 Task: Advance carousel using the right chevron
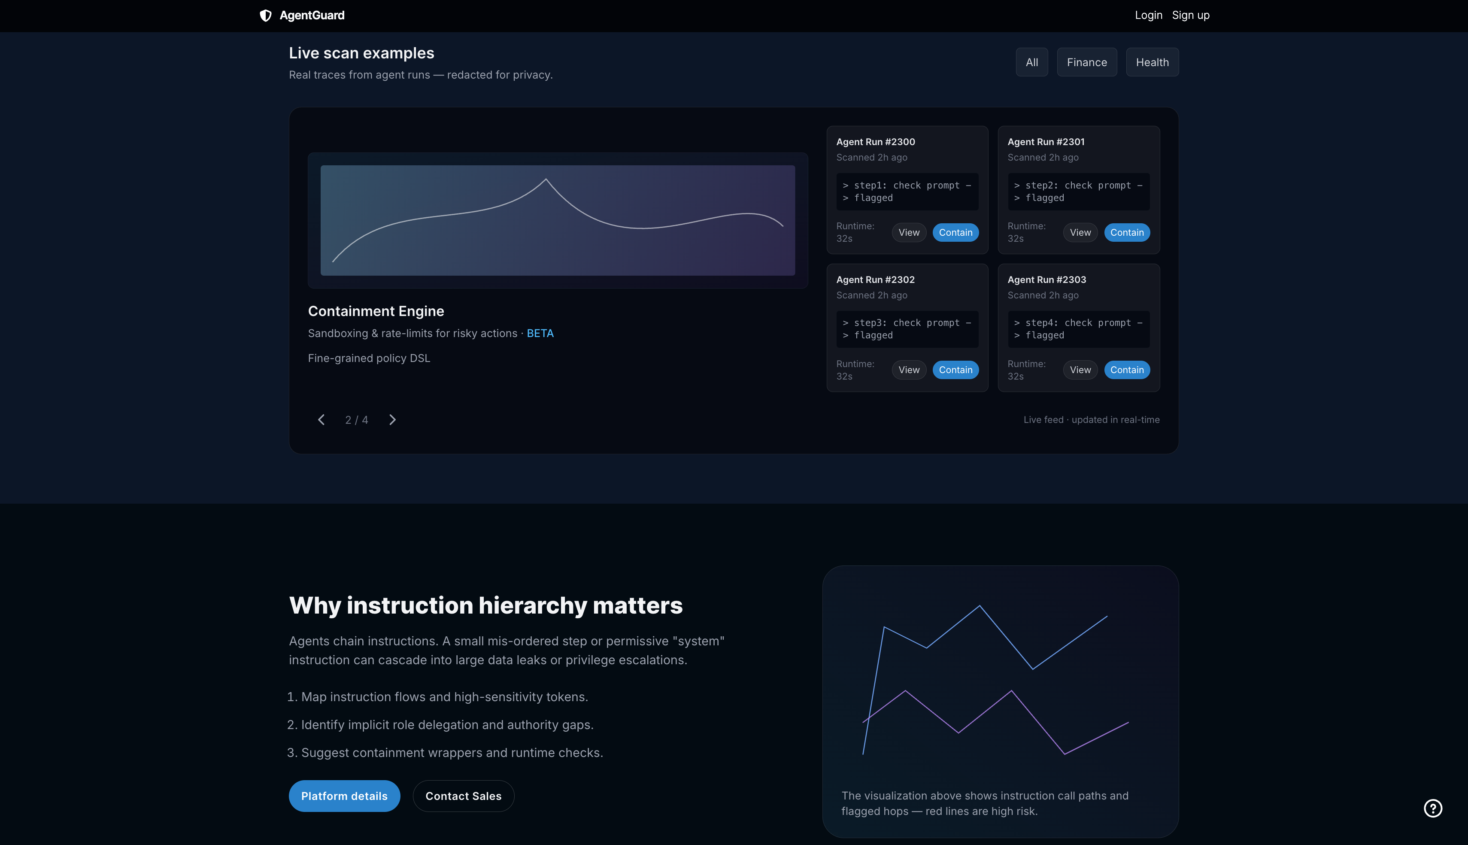pyautogui.click(x=393, y=419)
